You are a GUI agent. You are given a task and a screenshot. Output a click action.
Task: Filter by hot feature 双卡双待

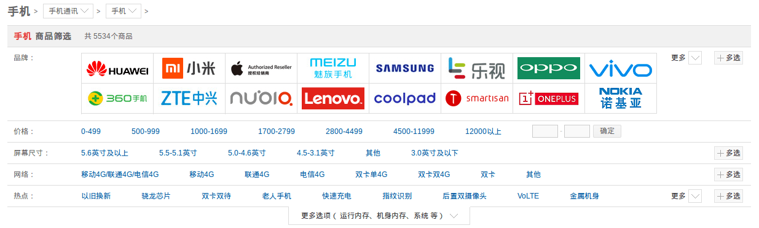(x=216, y=196)
